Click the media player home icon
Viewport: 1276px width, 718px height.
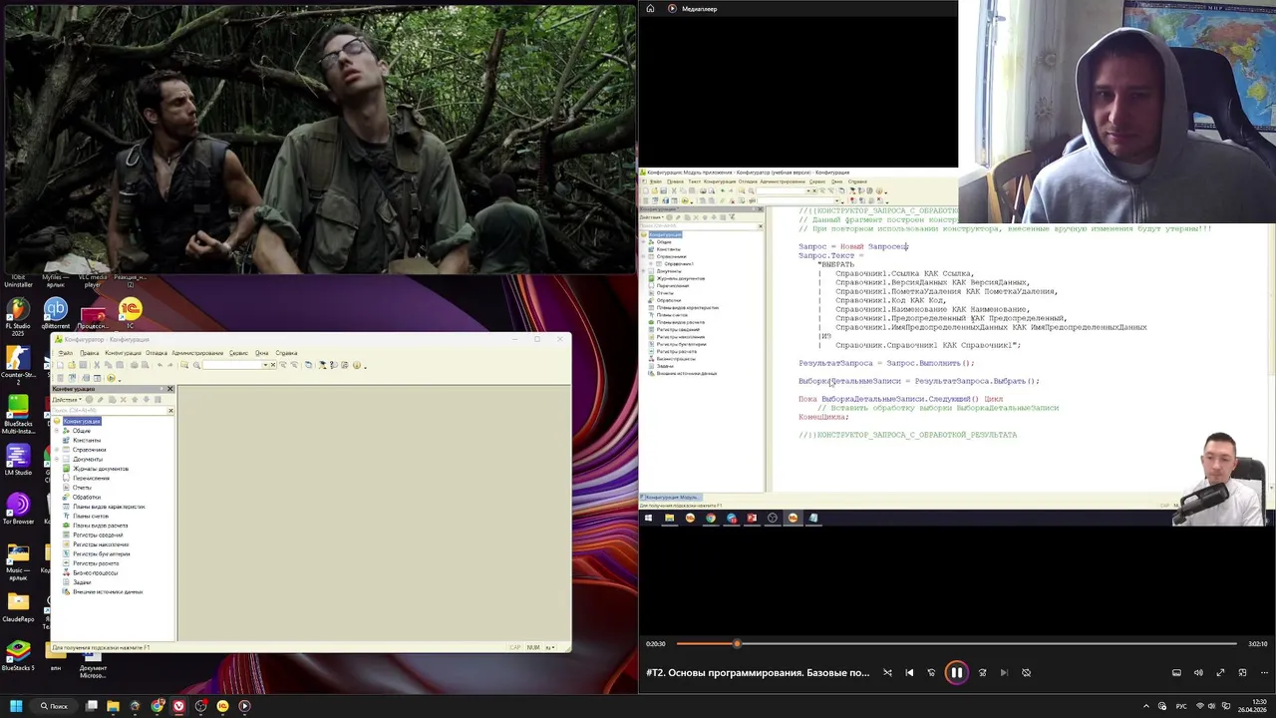(x=650, y=8)
